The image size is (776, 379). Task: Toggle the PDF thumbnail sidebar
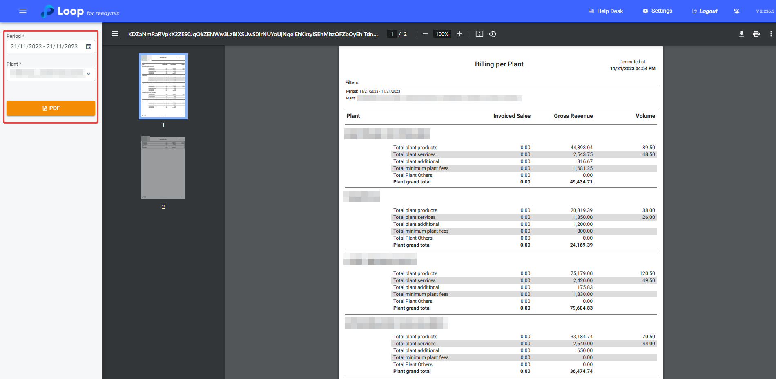point(115,34)
